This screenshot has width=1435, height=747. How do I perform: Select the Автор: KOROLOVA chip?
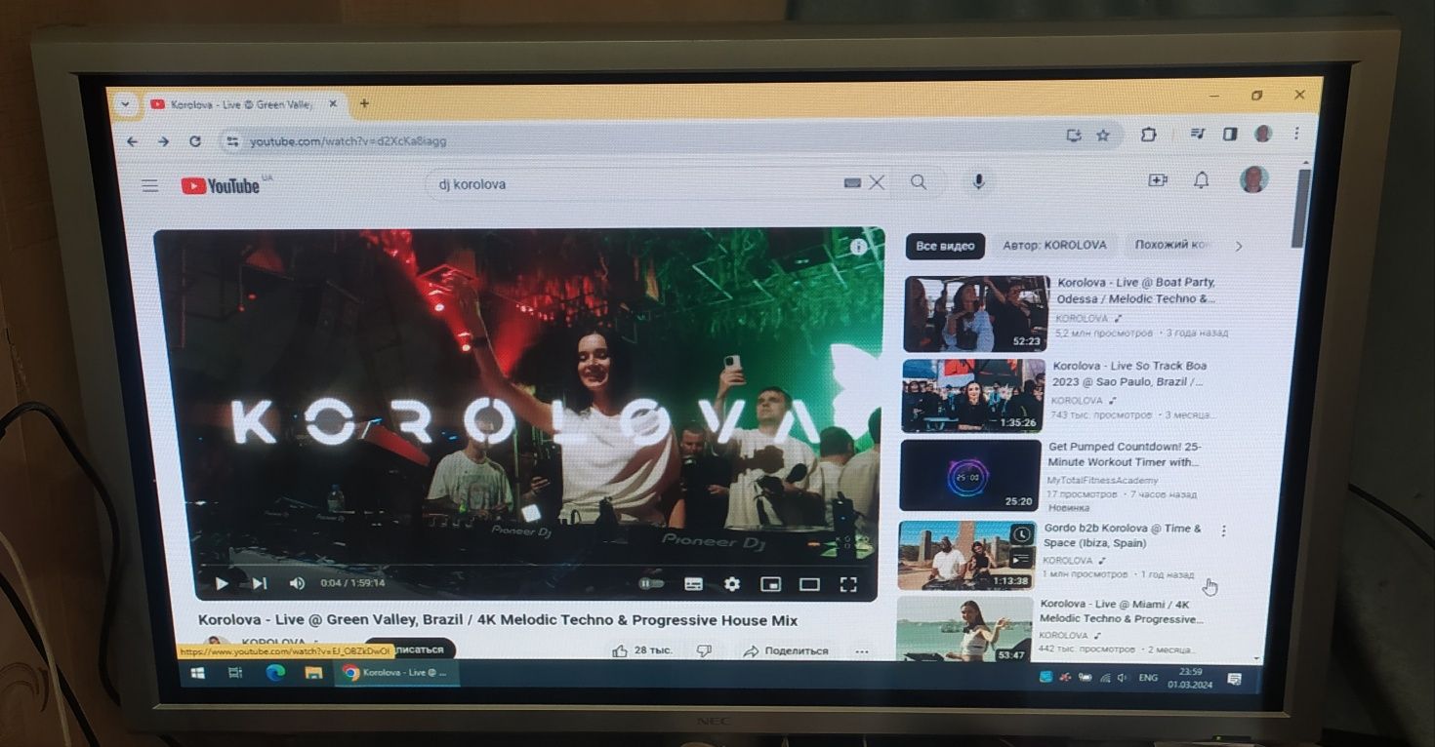pyautogui.click(x=1054, y=246)
